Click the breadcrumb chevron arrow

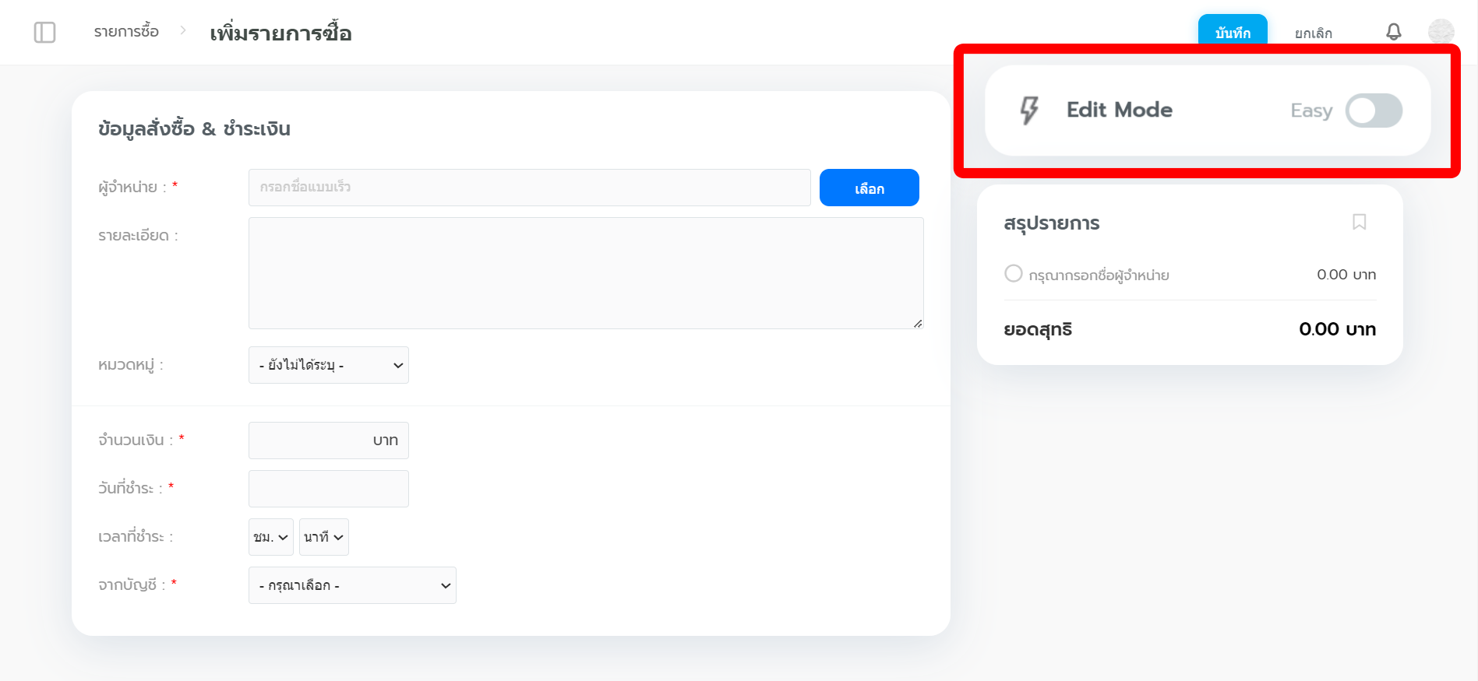(183, 30)
